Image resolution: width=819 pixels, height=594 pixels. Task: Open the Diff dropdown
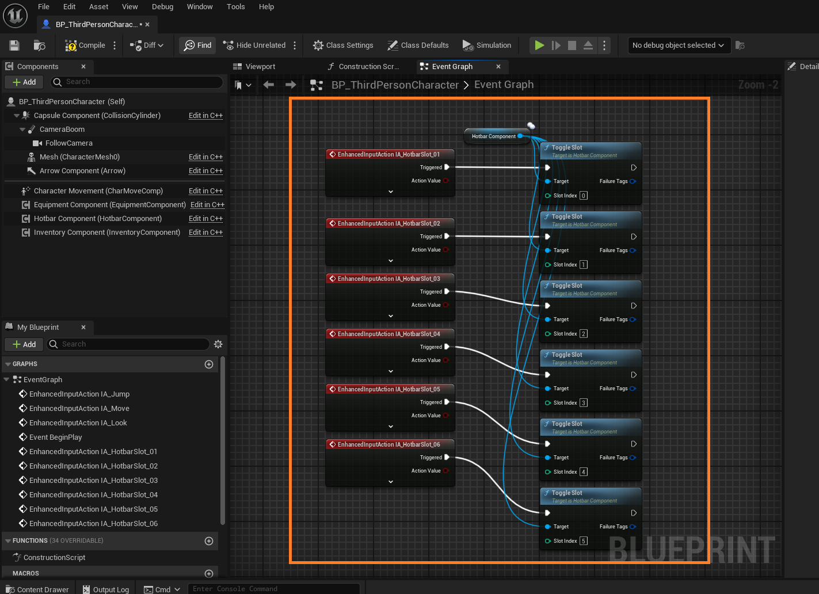(x=147, y=45)
